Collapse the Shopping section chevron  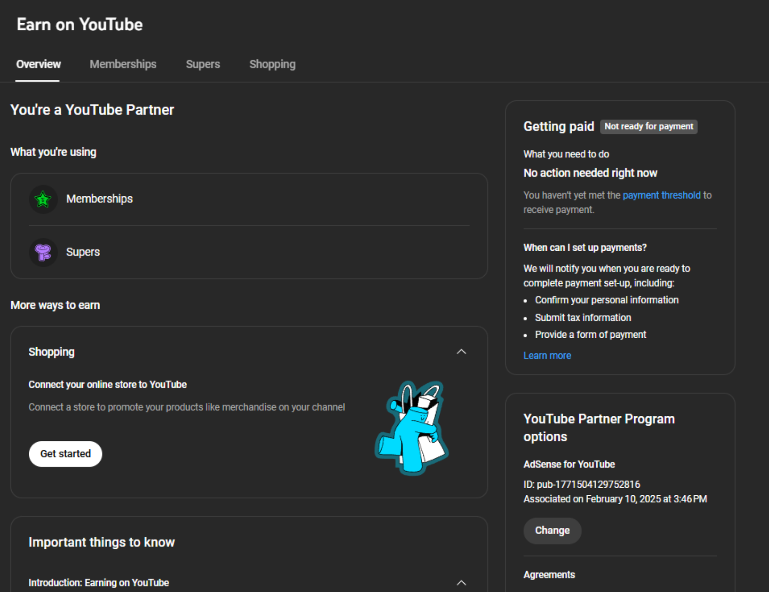461,352
